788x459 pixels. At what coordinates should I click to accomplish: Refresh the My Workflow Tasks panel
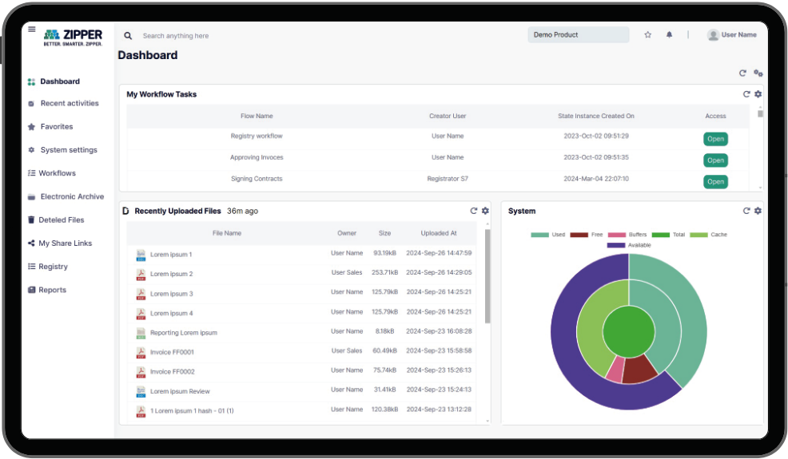click(746, 94)
